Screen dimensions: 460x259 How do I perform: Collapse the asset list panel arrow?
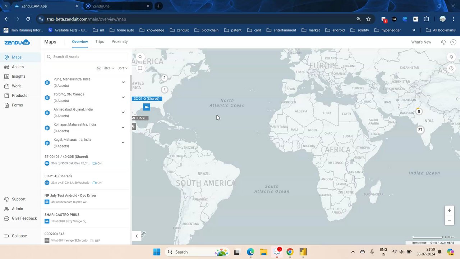pos(137,236)
